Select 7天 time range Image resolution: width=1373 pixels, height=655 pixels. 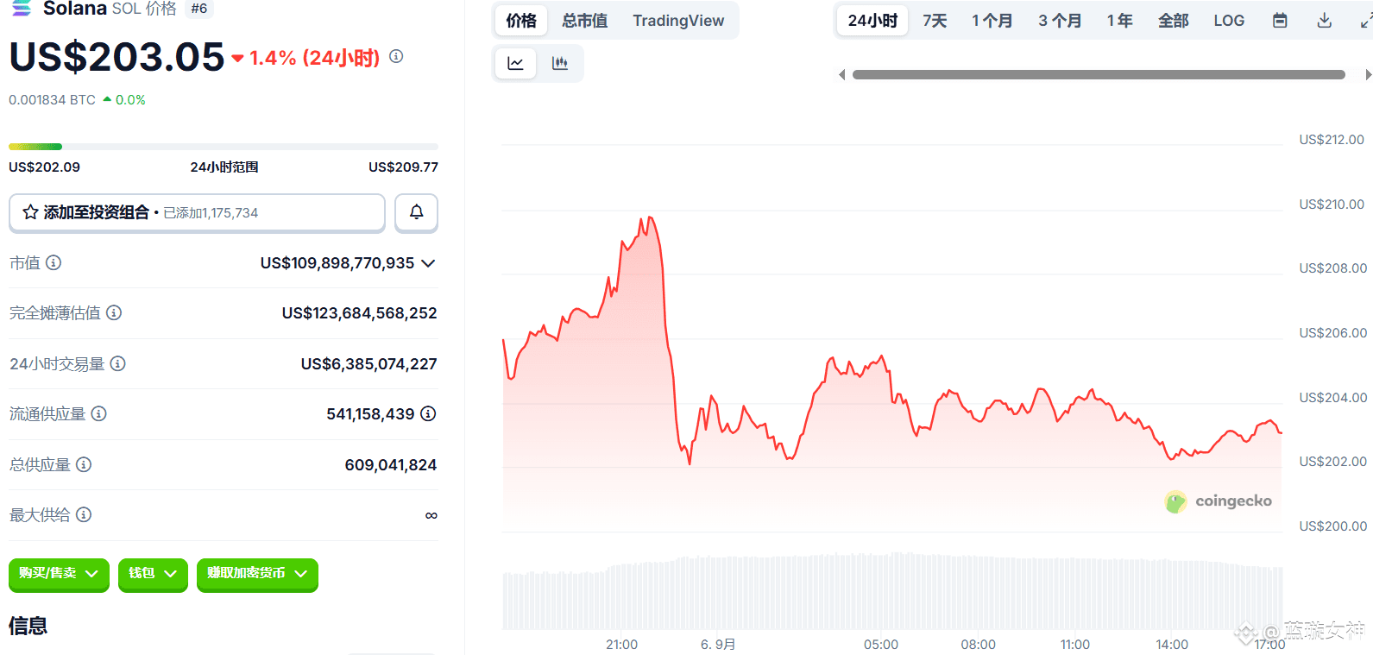(935, 21)
